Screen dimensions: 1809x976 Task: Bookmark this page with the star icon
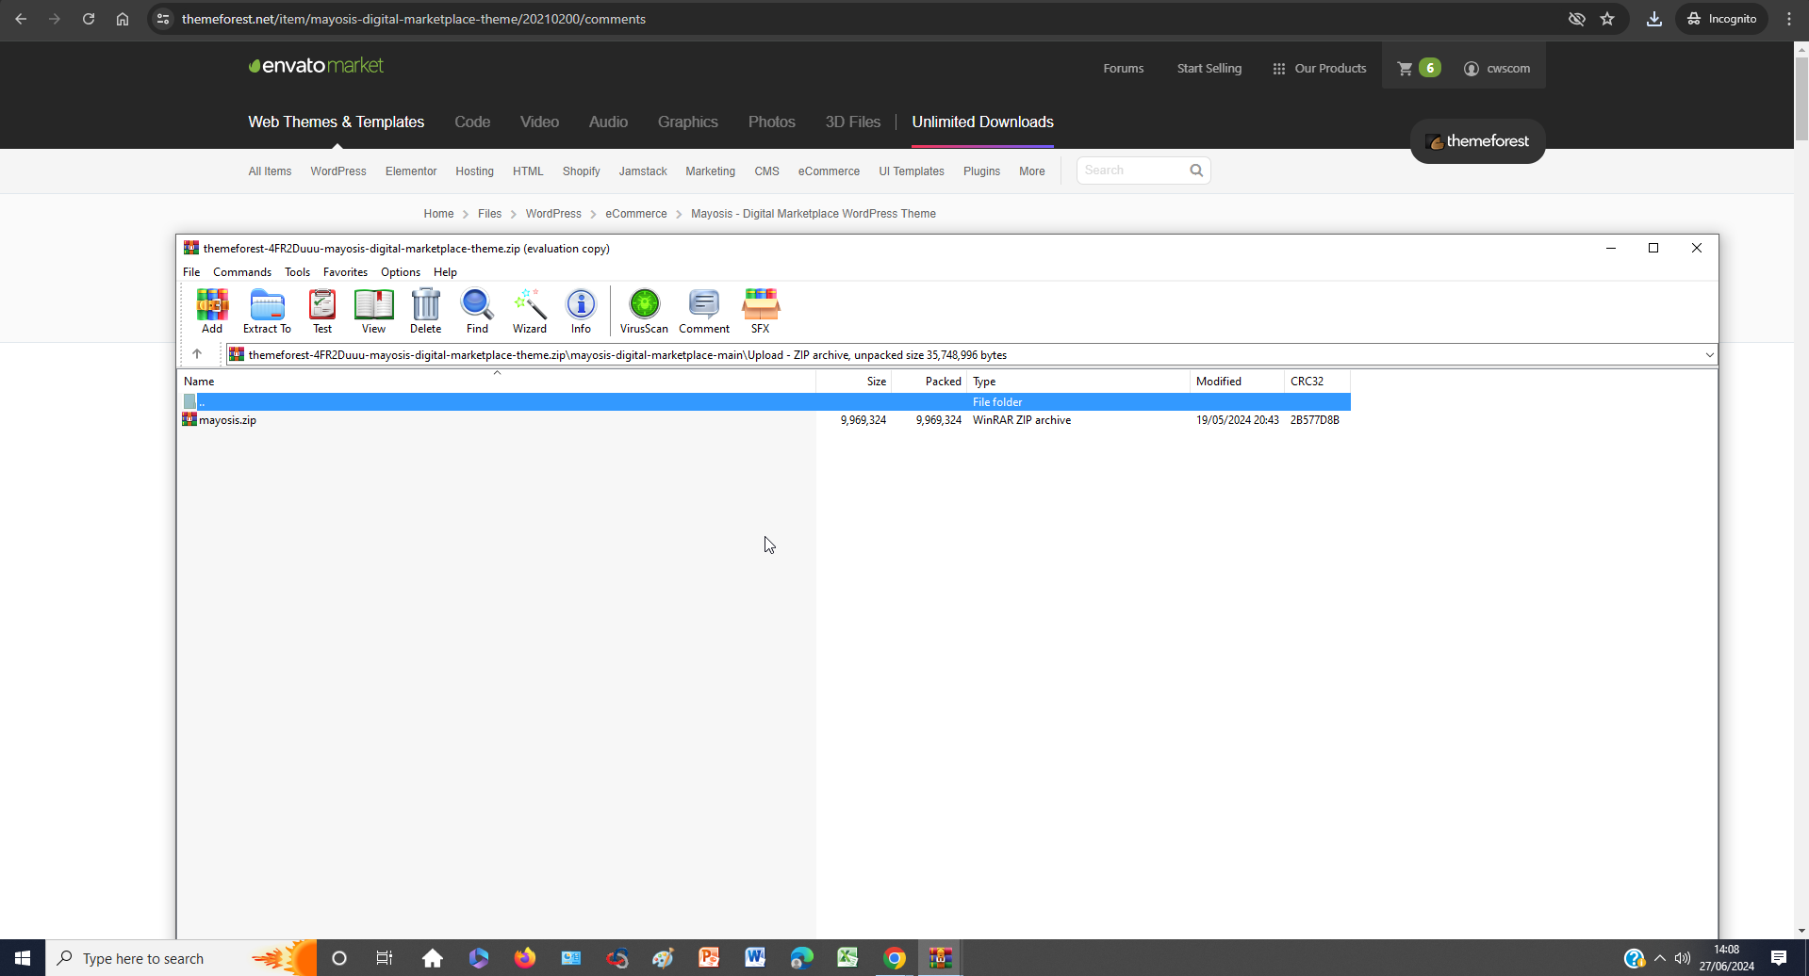(1607, 19)
